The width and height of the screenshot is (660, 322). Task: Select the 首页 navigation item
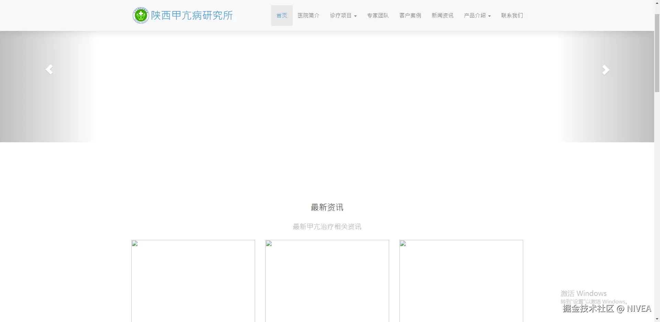pos(282,15)
